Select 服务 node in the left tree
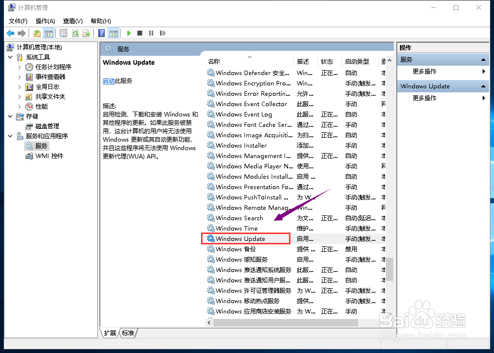This screenshot has height=353, width=494. click(x=41, y=146)
